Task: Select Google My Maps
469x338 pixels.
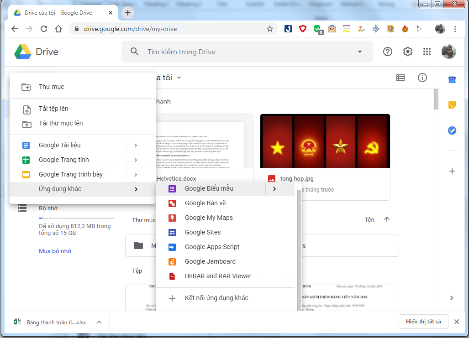Action: point(225,218)
